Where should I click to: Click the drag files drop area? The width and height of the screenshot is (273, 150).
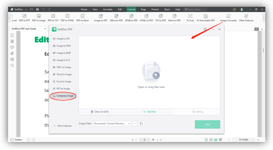(149, 72)
